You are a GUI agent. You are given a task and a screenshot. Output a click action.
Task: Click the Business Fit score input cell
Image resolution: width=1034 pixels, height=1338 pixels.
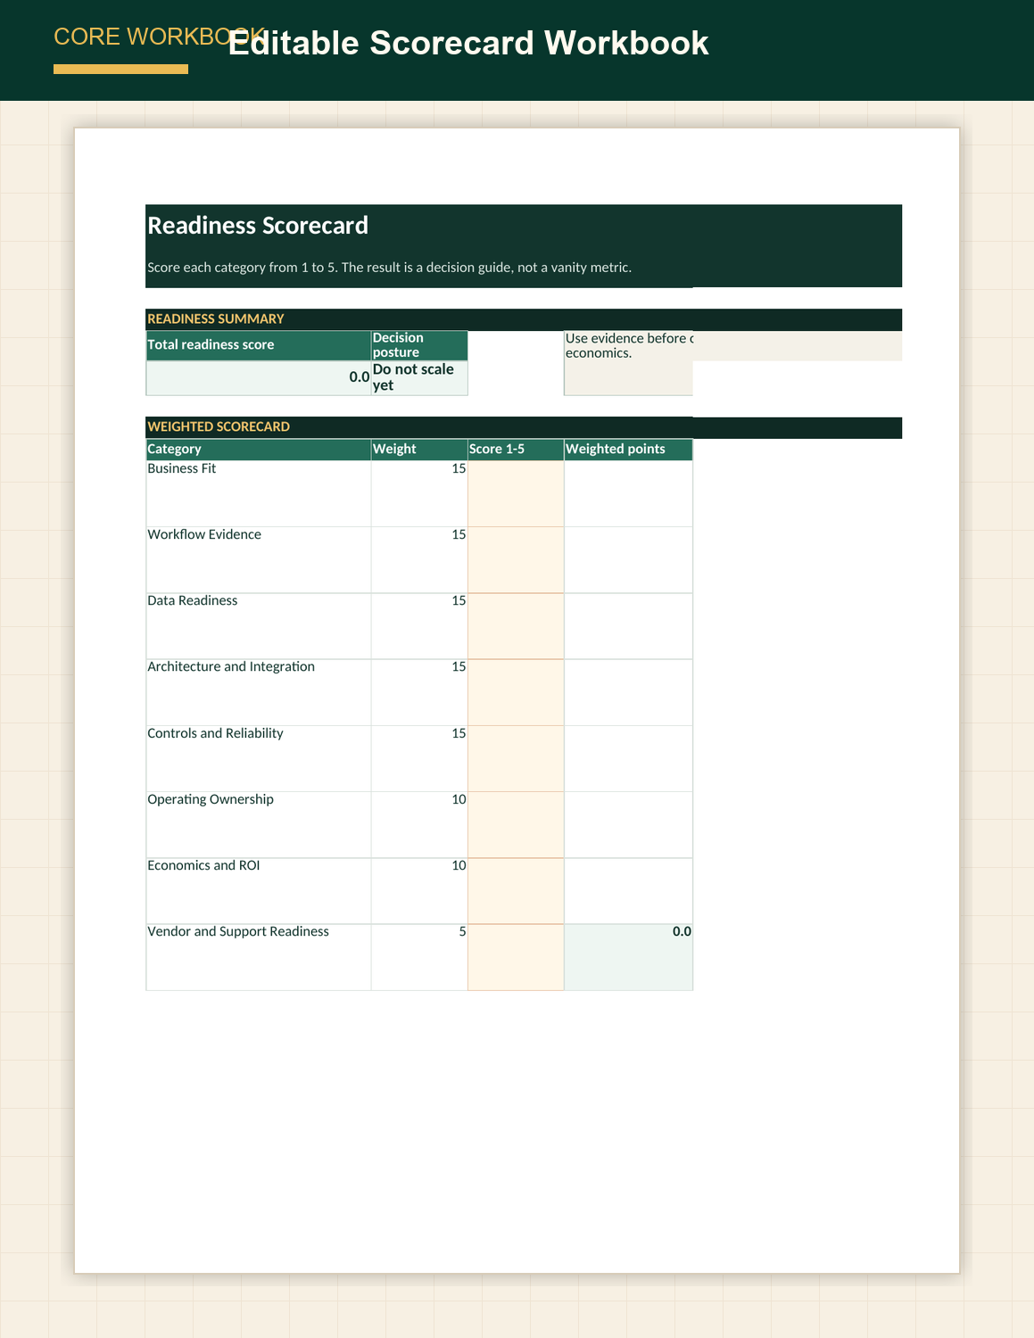click(x=516, y=493)
